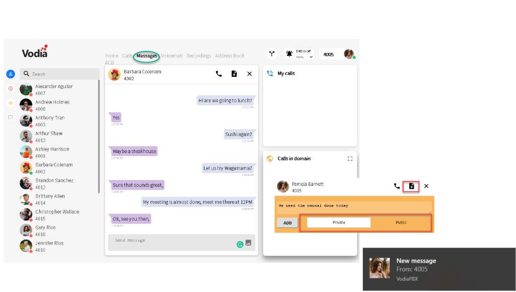Open chat with Brittany Allen 4014
The width and height of the screenshot is (516, 292).
coord(59,199)
